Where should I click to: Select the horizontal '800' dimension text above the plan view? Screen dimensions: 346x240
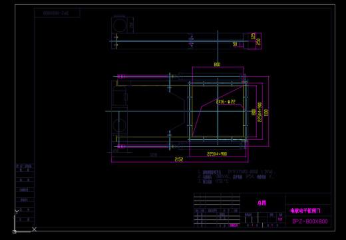(217, 65)
